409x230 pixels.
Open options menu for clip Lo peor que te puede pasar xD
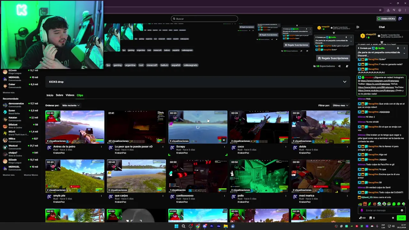[163, 147]
